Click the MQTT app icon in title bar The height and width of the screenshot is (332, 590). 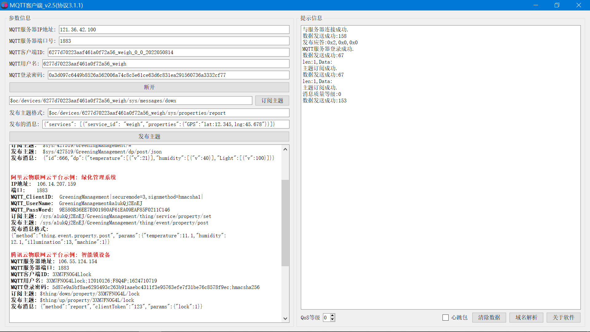(x=4, y=5)
